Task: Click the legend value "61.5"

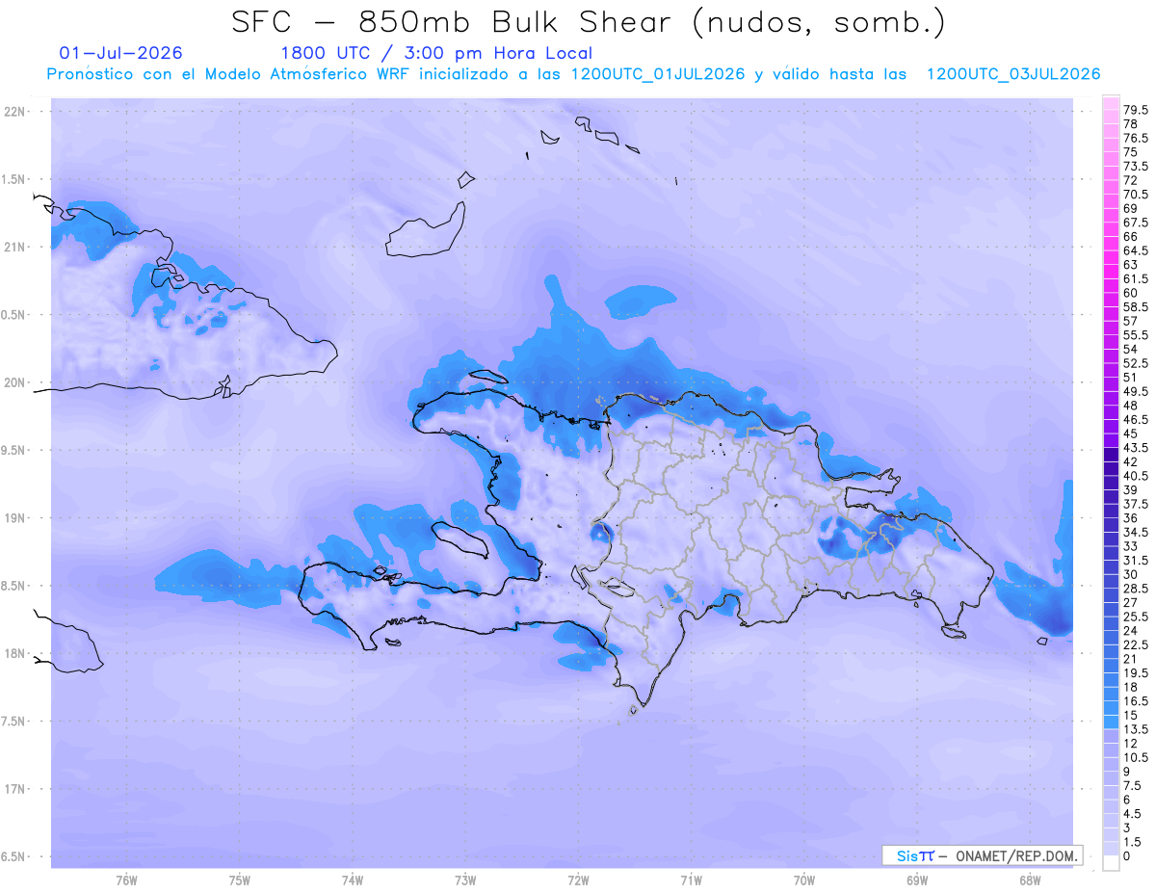Action: pyautogui.click(x=1134, y=278)
